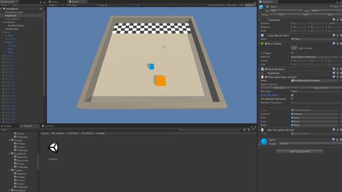This screenshot has height=192, width=342.
Task: Open Transform component preset icon
Action: [x=337, y=20]
